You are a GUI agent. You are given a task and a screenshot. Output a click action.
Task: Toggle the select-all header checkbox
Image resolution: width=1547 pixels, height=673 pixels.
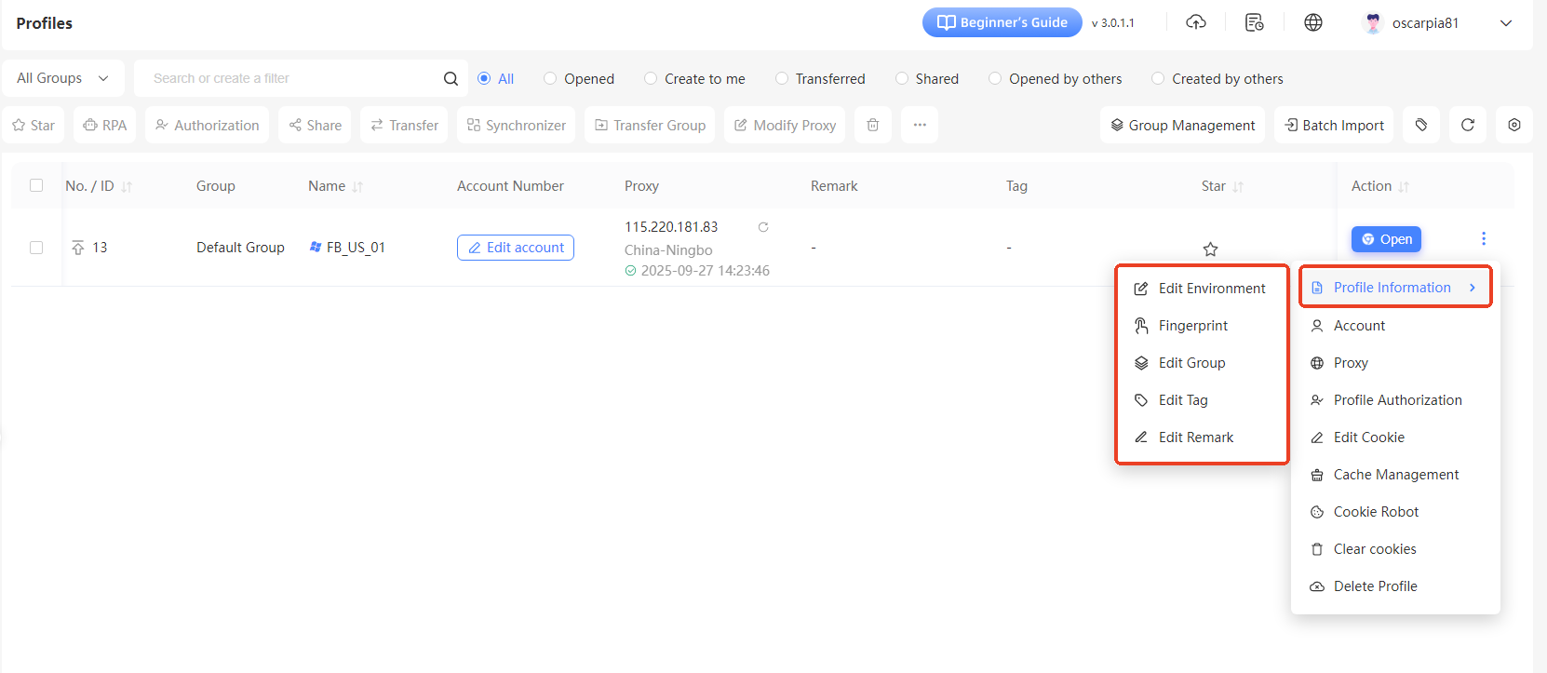[36, 185]
